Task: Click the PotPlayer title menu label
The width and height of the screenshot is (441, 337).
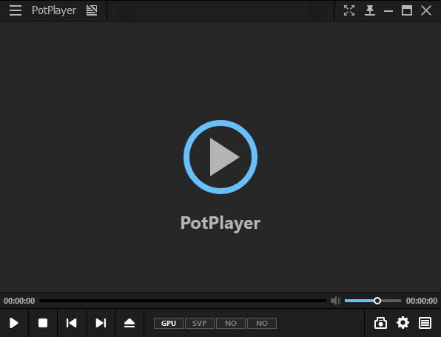Action: click(54, 10)
